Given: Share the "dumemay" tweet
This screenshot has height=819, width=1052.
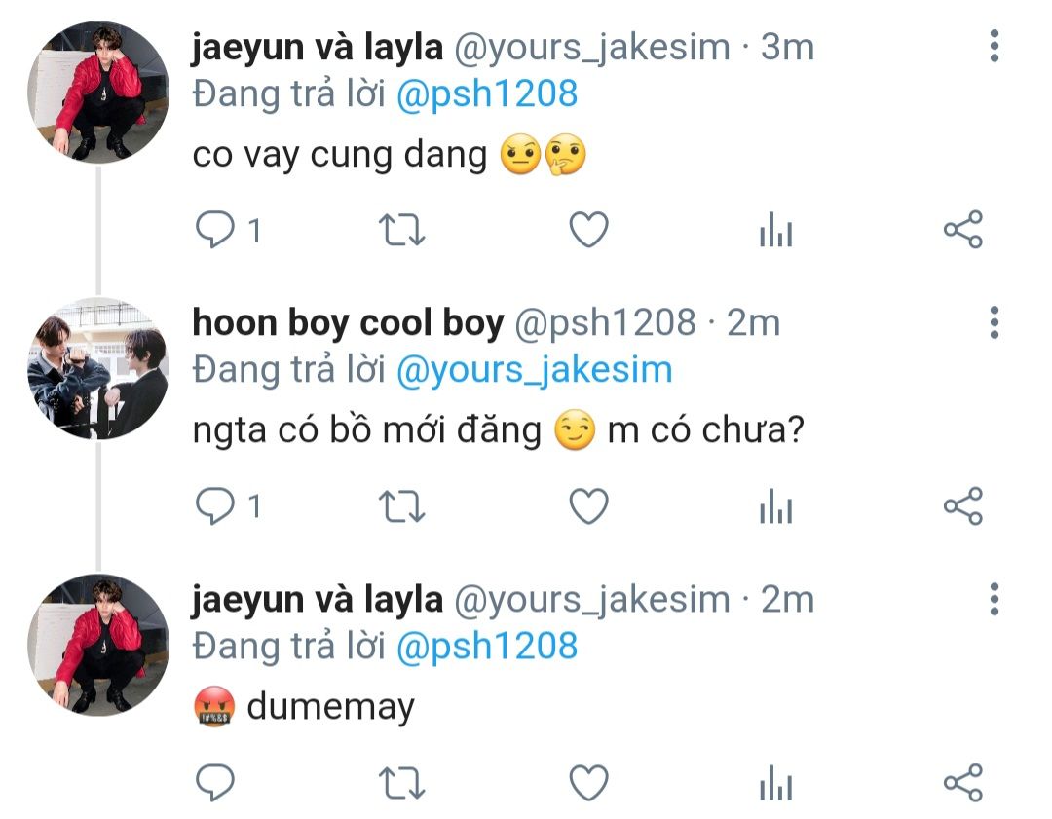Looking at the screenshot, I should 963,782.
